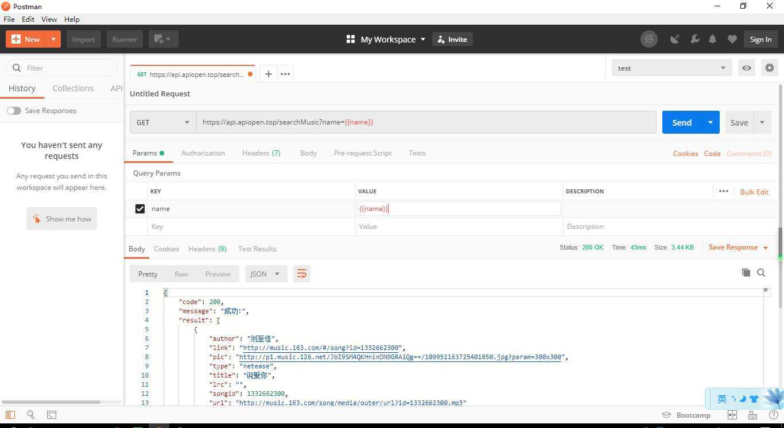Click the empty Key param field
Image resolution: width=784 pixels, height=428 pixels.
point(252,227)
